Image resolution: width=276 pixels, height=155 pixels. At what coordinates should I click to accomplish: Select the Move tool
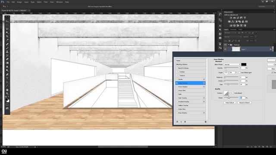point(7,21)
